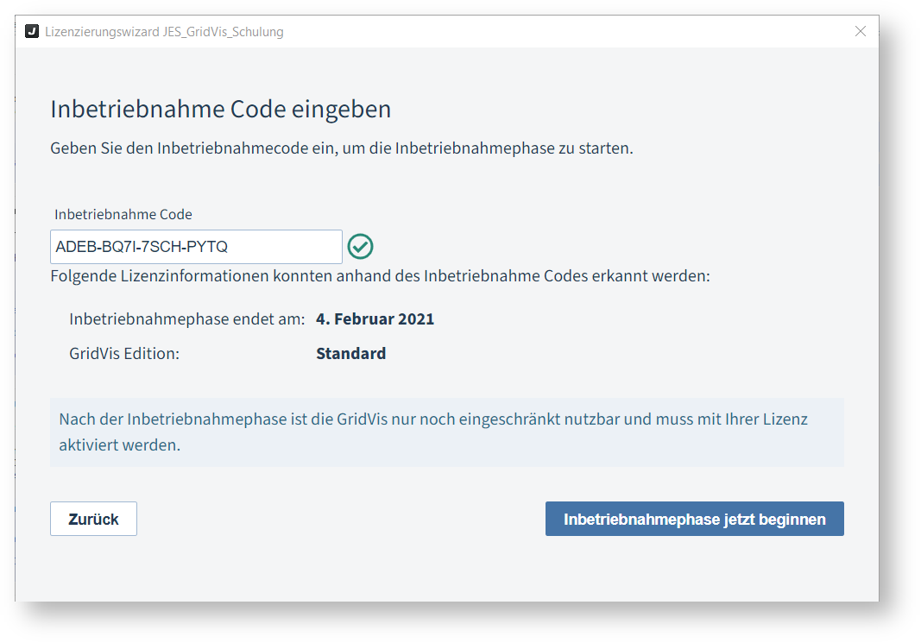Image resolution: width=921 pixels, height=643 pixels.
Task: Click the date '4. Februar 2021'
Action: pos(375,318)
